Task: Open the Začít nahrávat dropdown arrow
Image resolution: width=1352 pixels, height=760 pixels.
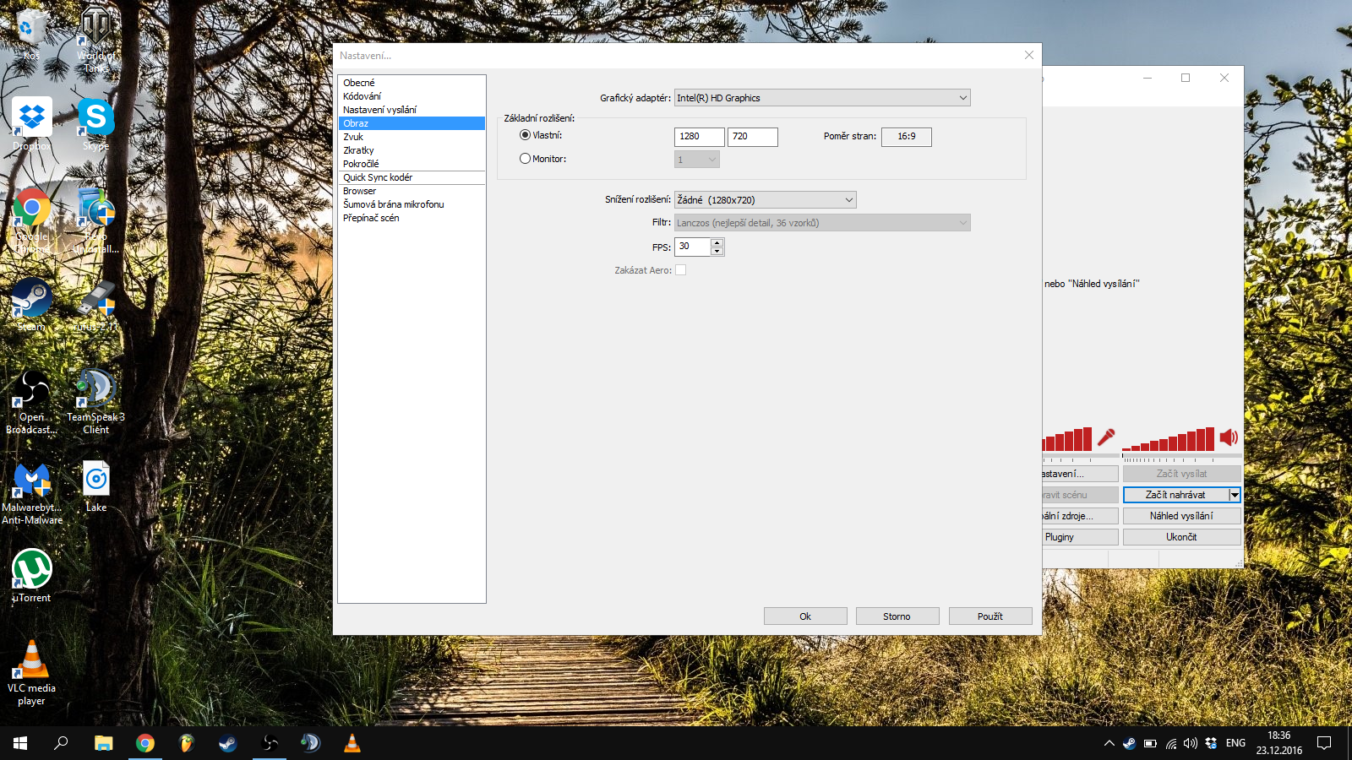Action: tap(1234, 495)
